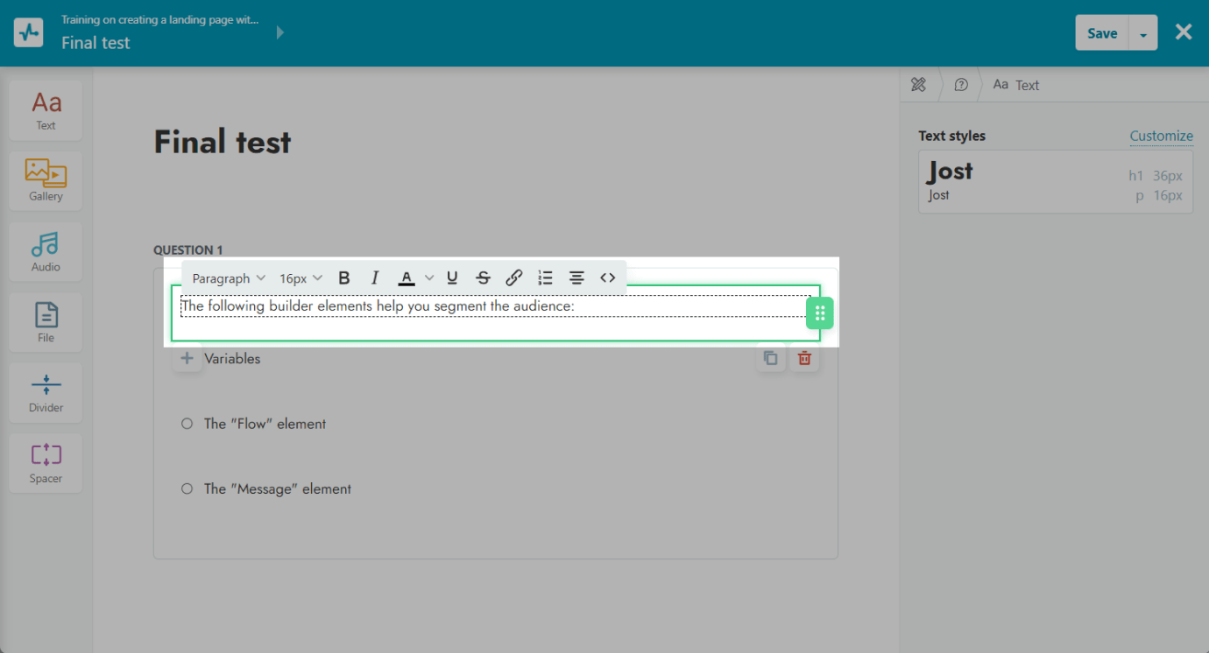Select the "Message" element radio option

(x=187, y=489)
